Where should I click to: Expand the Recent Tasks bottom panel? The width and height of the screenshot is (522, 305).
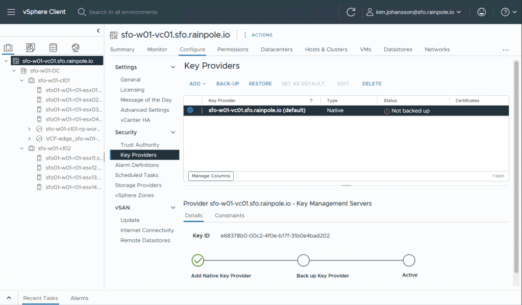(x=9, y=298)
